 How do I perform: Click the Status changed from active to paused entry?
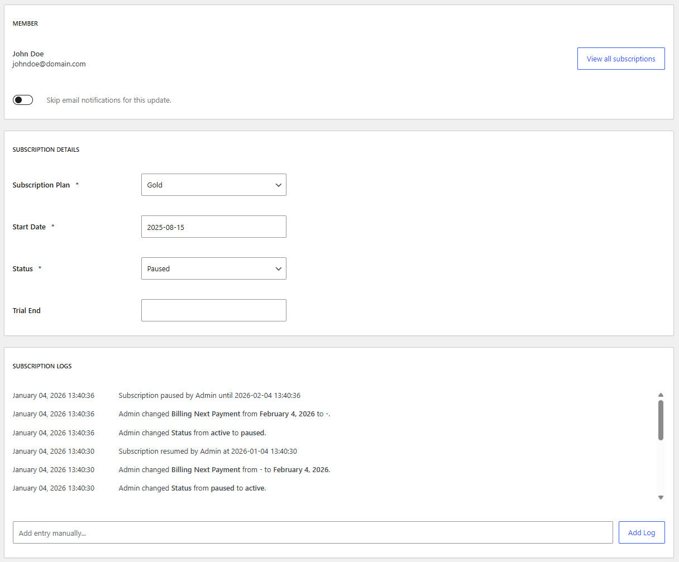pos(193,433)
